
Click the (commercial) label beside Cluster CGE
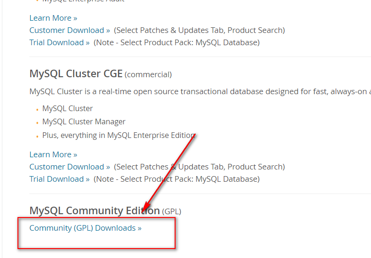point(148,74)
